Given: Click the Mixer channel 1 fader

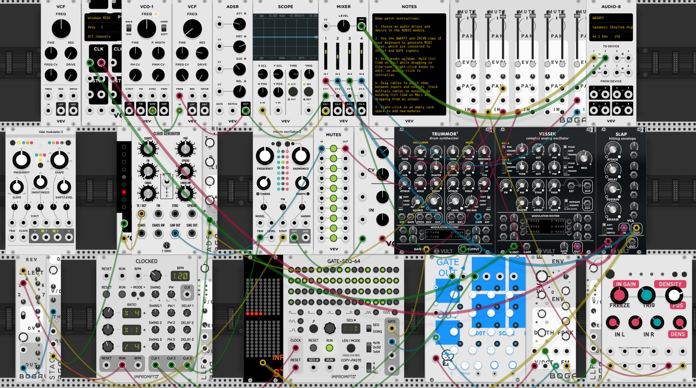Looking at the screenshot, I should click(x=326, y=56).
